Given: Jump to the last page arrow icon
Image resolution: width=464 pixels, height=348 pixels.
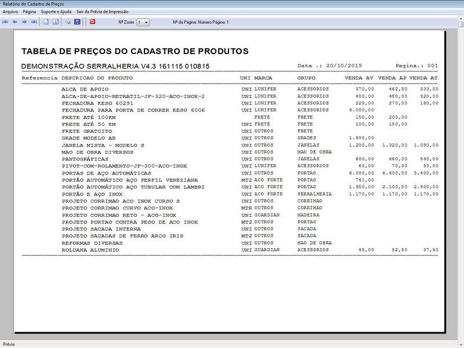Looking at the screenshot, I should [x=32, y=21].
